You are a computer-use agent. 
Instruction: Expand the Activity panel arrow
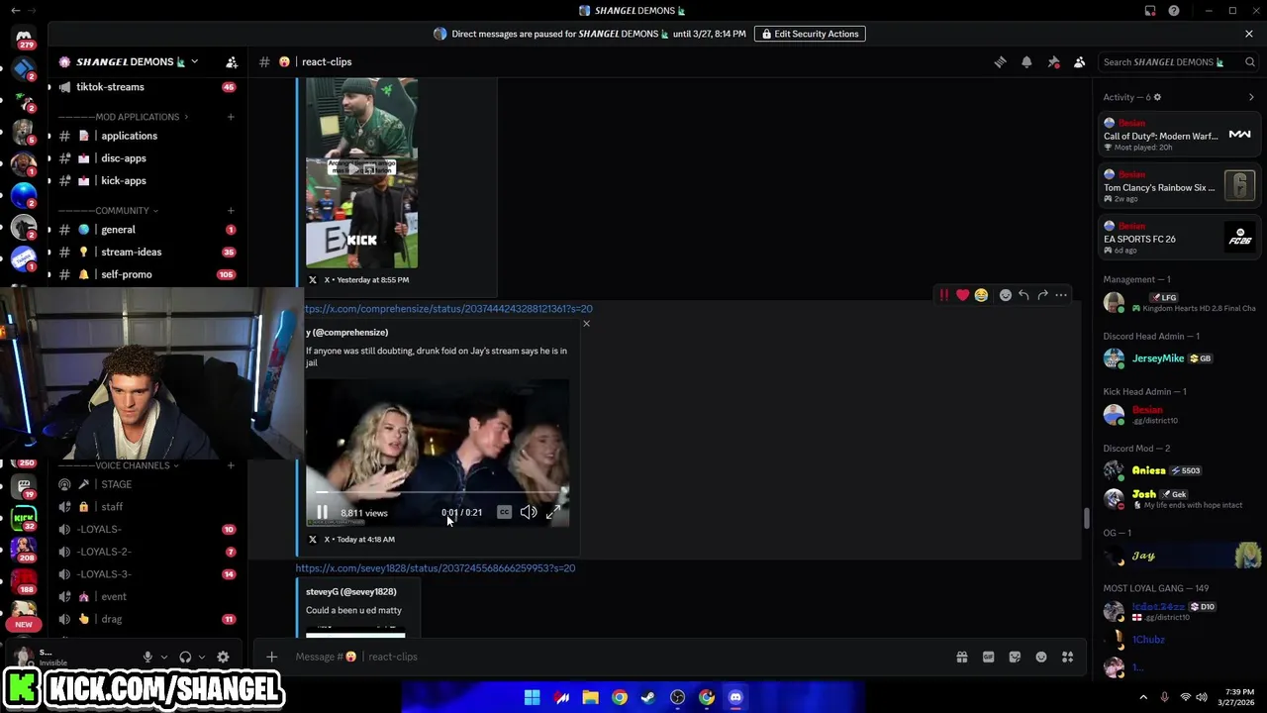1251,97
